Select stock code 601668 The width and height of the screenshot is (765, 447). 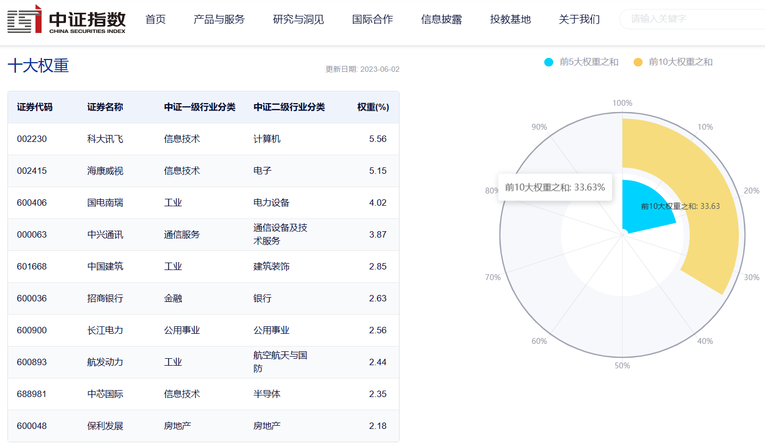click(x=32, y=267)
